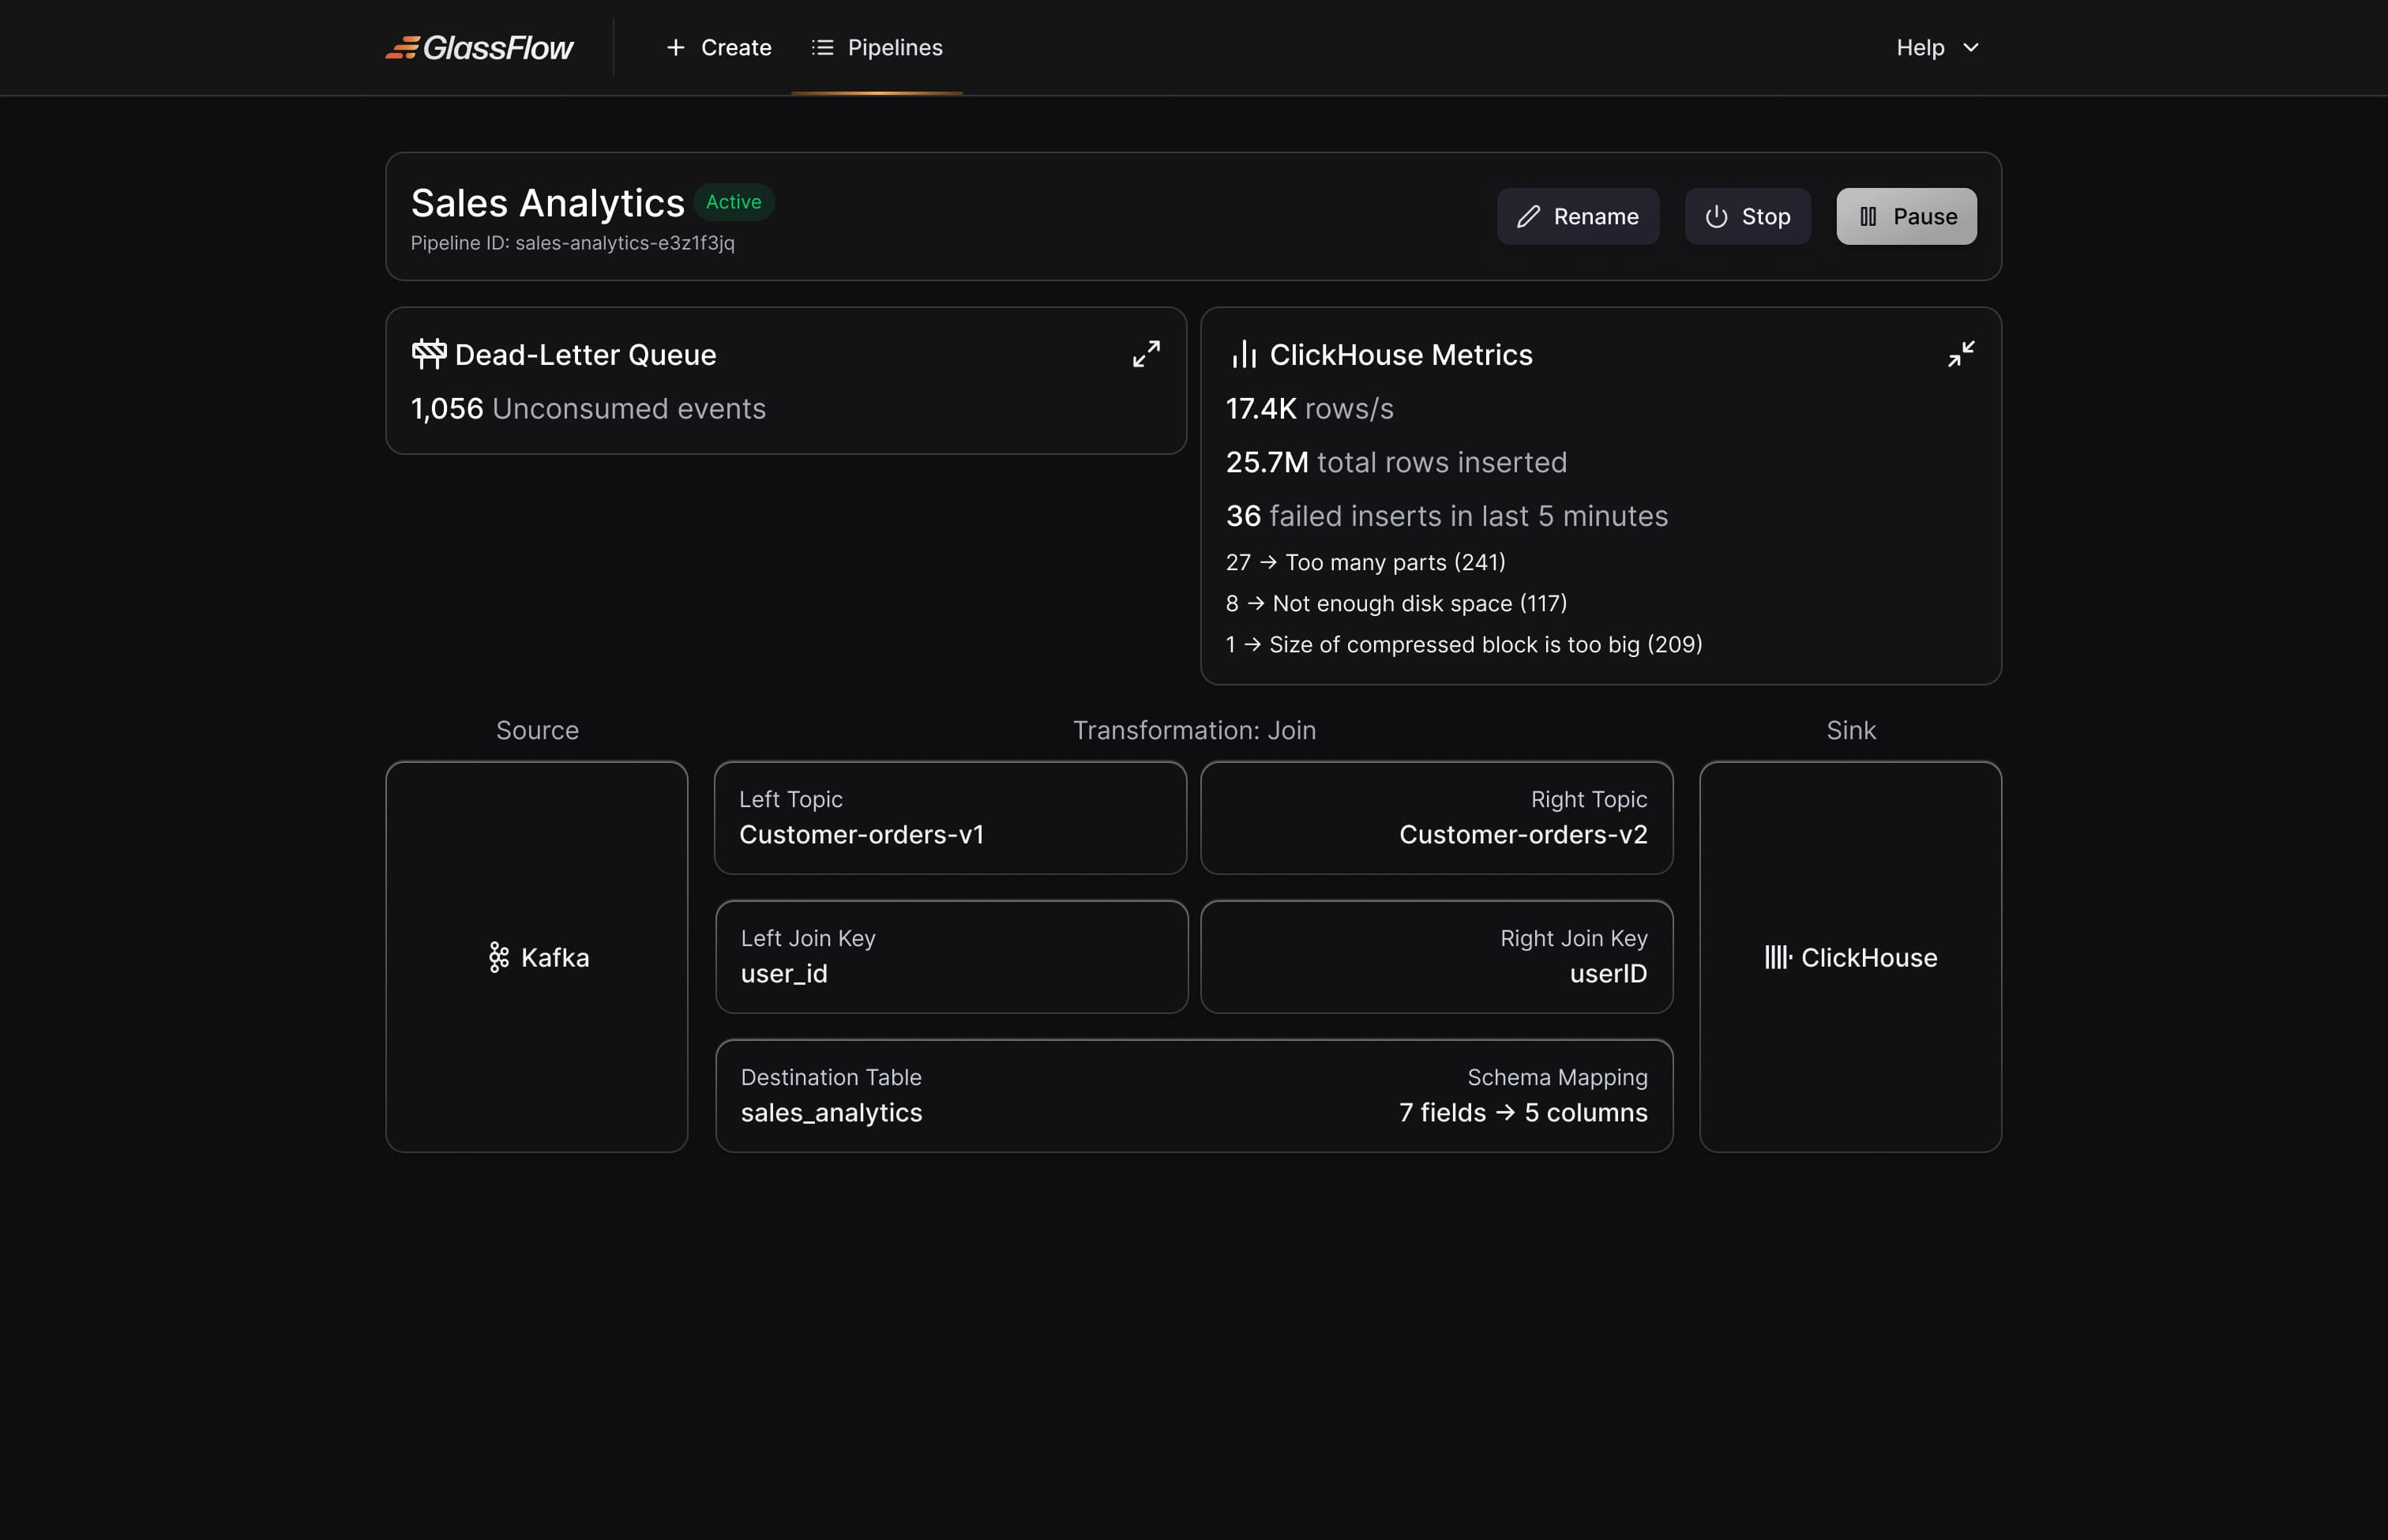The height and width of the screenshot is (1540, 2388).
Task: Expand the Dead-Letter Queue panel
Action: click(1146, 354)
